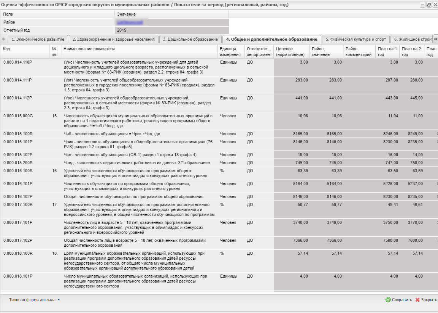Viewport: 438px width, 313px height.
Task: Select the Отчетный год value field 2015
Action: point(171,30)
